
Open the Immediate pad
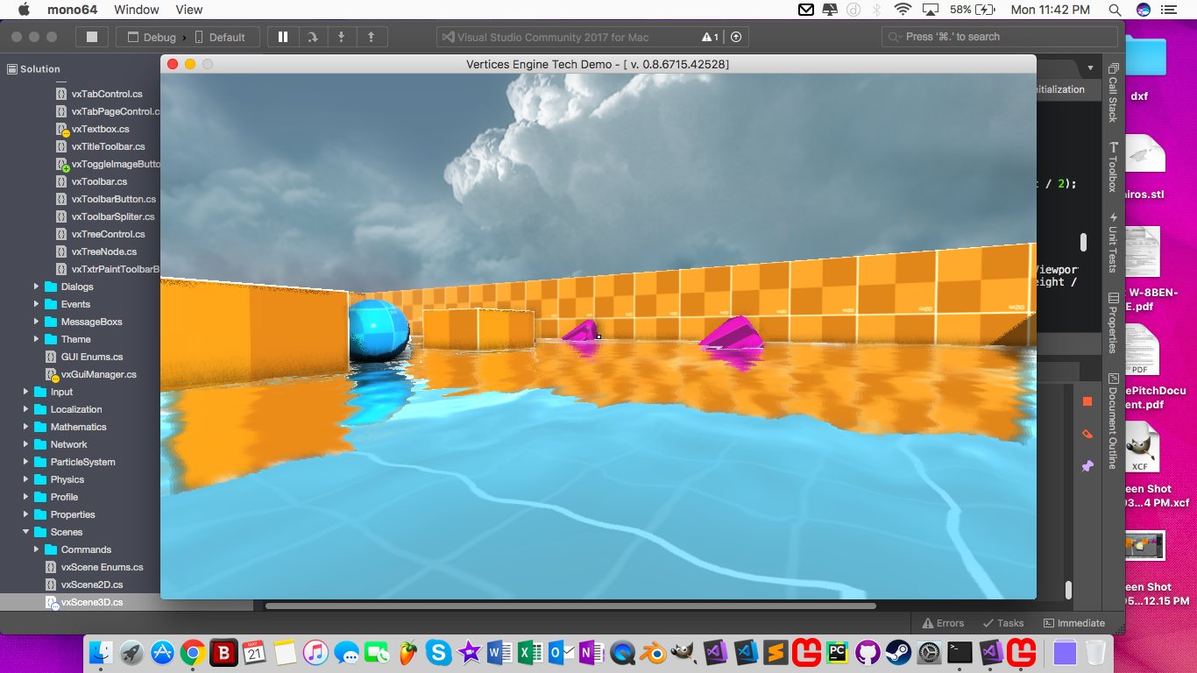(1073, 623)
